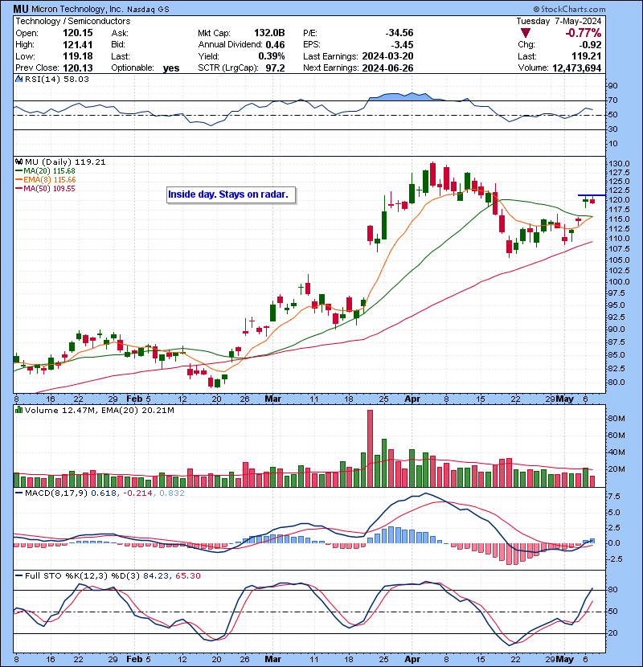Viewport: 643px width, 667px height.
Task: Click the 100.0 price axis label
Action: (x=619, y=281)
